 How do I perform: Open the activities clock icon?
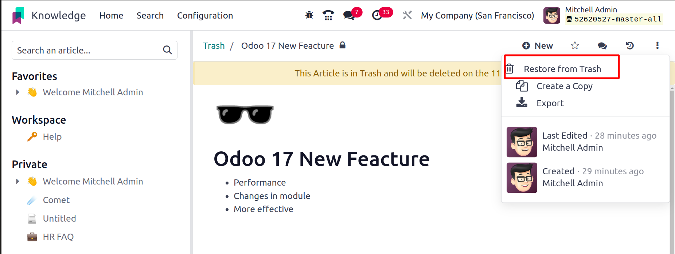377,15
